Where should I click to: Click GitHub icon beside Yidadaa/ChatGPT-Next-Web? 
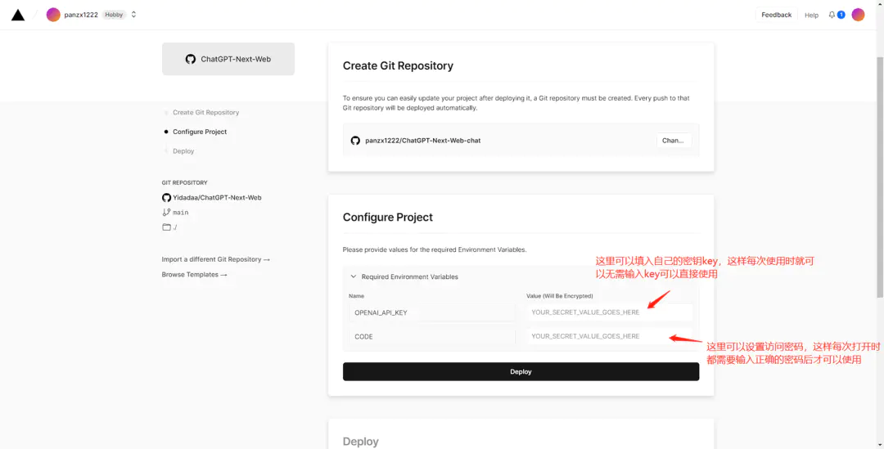pyautogui.click(x=166, y=198)
